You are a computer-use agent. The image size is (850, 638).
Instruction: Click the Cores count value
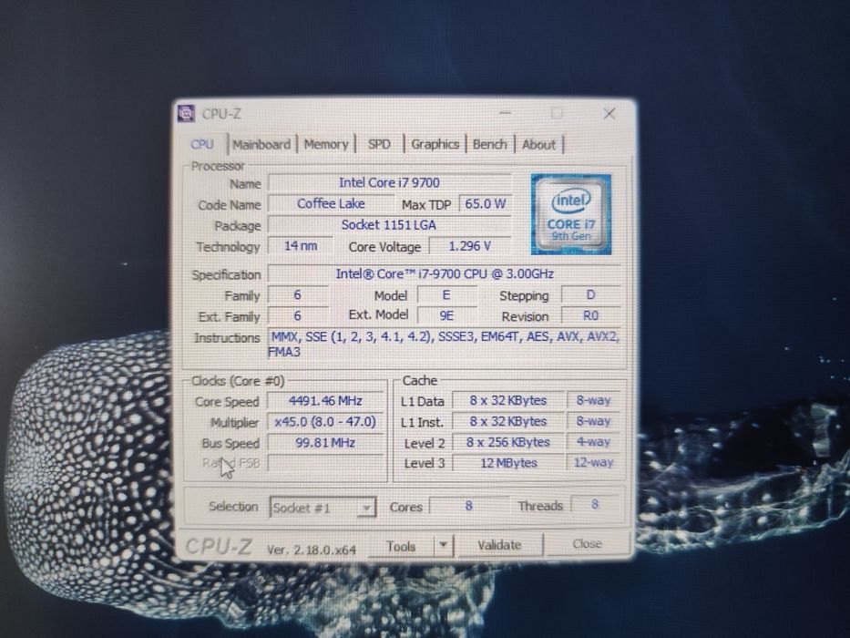coord(469,506)
